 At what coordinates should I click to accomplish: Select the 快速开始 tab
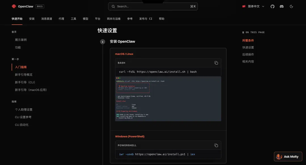tap(17, 19)
